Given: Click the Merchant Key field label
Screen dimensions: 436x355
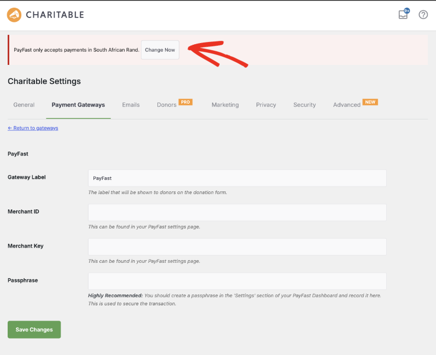Looking at the screenshot, I should pos(26,246).
